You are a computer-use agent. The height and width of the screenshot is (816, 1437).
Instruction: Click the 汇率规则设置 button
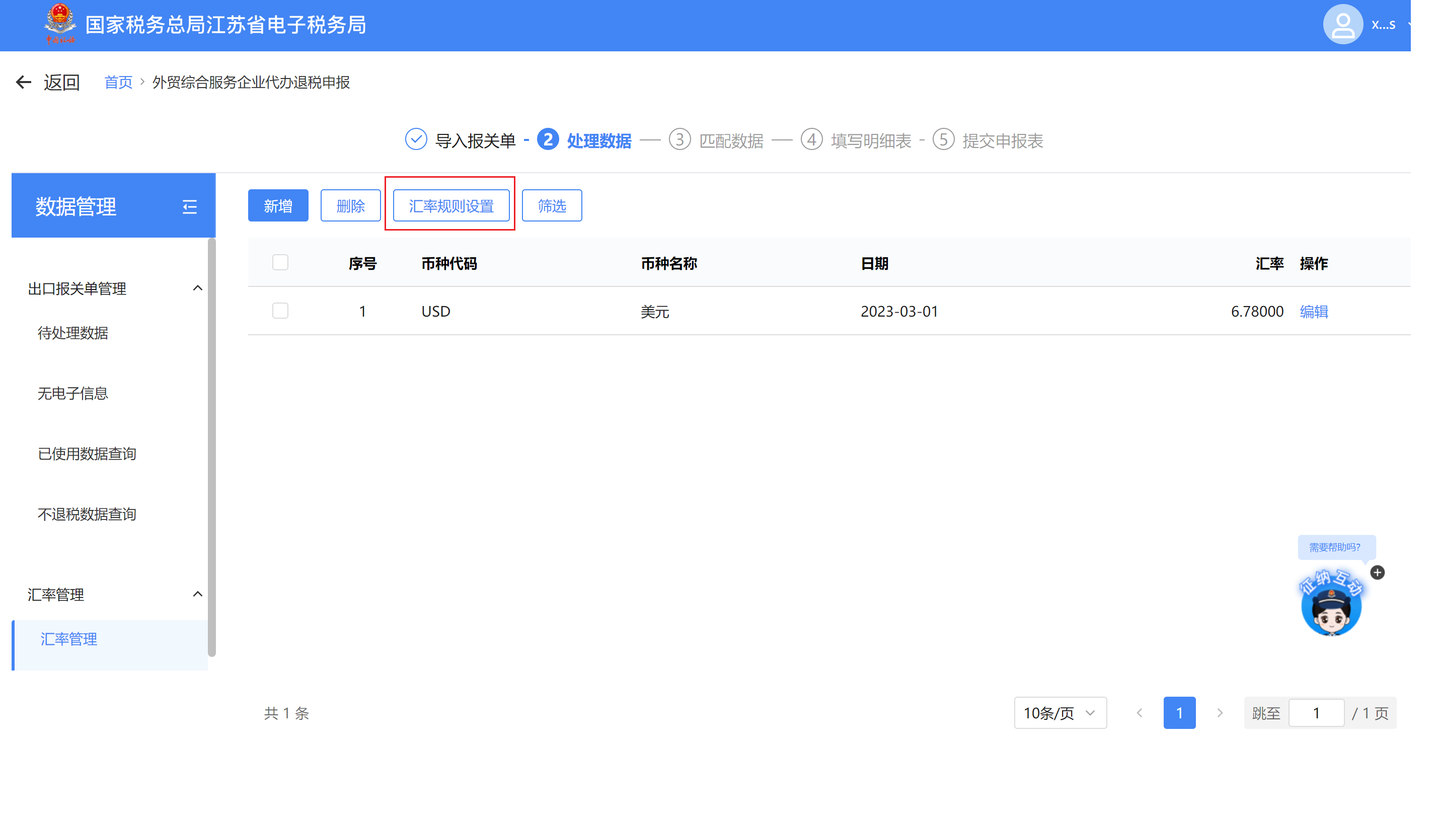(451, 206)
